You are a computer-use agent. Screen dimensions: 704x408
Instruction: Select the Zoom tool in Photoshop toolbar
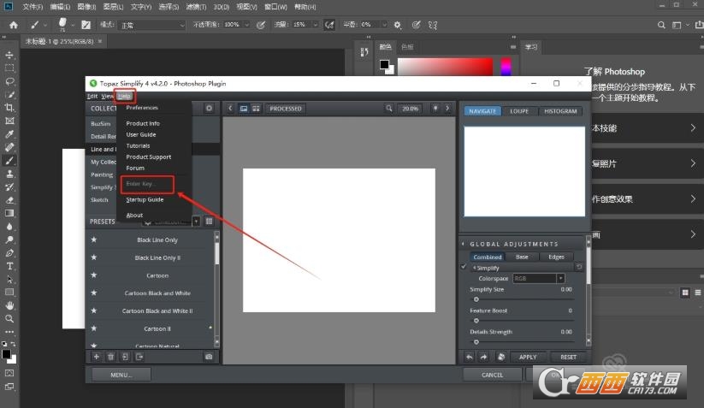tap(9, 319)
